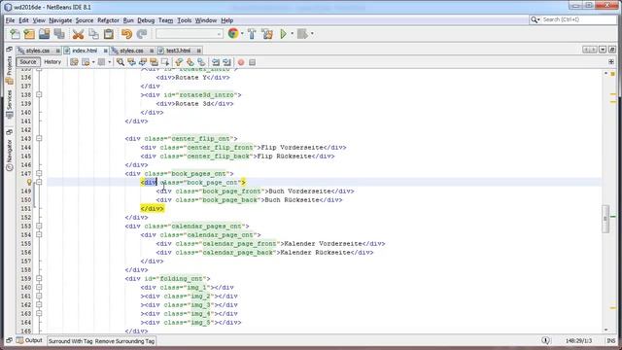Image resolution: width=622 pixels, height=350 pixels.
Task: Click the Toggle Highlight Search icon
Action: coord(154,62)
